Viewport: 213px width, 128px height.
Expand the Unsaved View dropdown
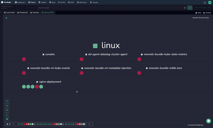(7, 6)
